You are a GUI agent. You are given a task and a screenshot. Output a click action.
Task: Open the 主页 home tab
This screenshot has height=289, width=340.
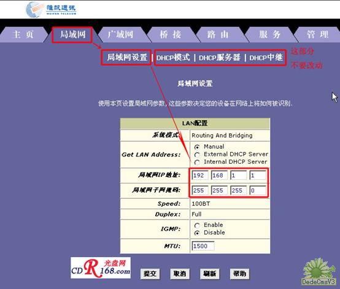point(23,34)
